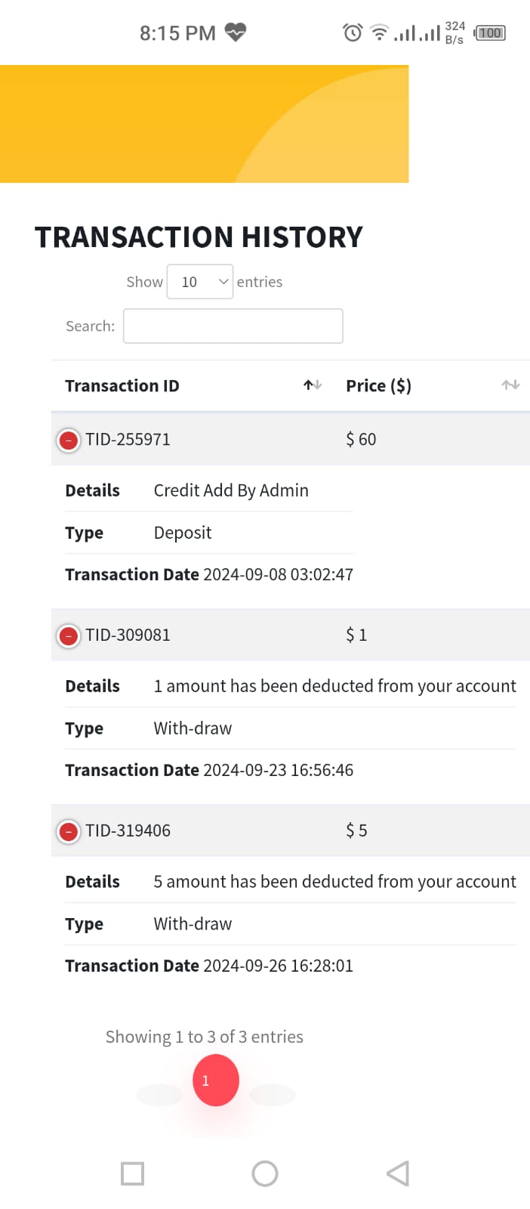530x1209 pixels.
Task: Tap the Android home circle icon
Action: click(265, 1173)
